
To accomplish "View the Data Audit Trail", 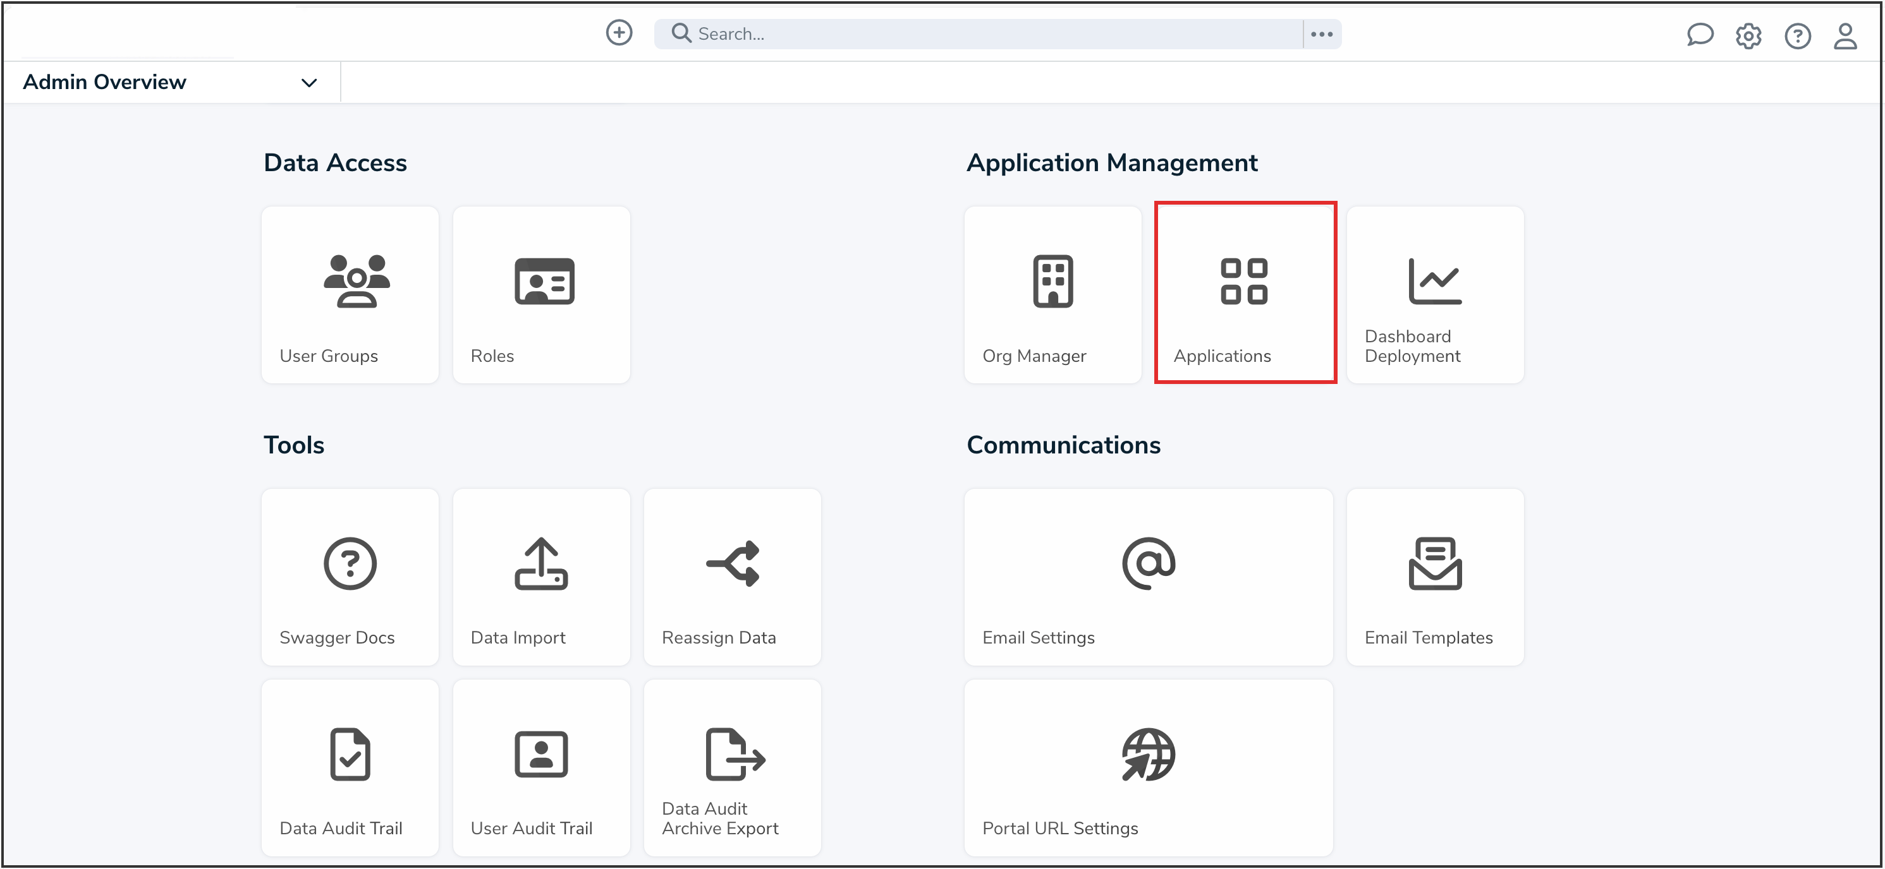I will pyautogui.click(x=350, y=767).
